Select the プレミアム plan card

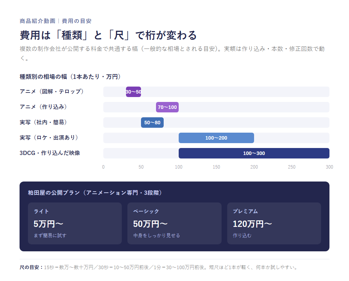point(274,223)
